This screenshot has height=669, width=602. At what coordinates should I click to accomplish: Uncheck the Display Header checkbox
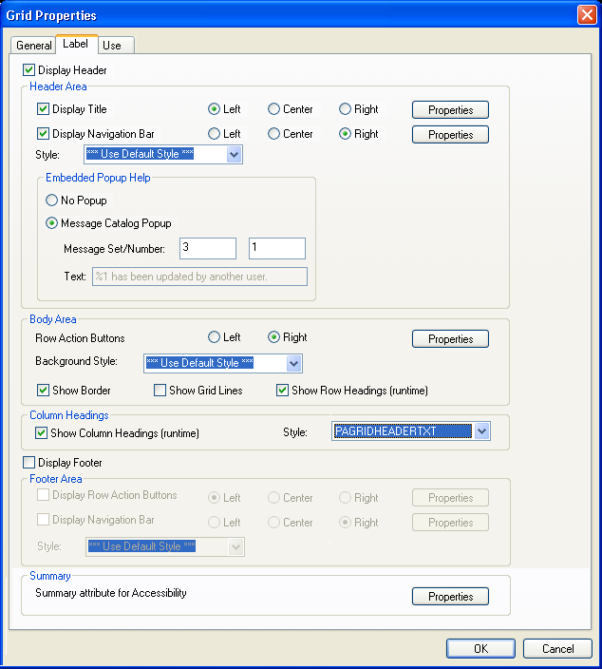coord(29,69)
